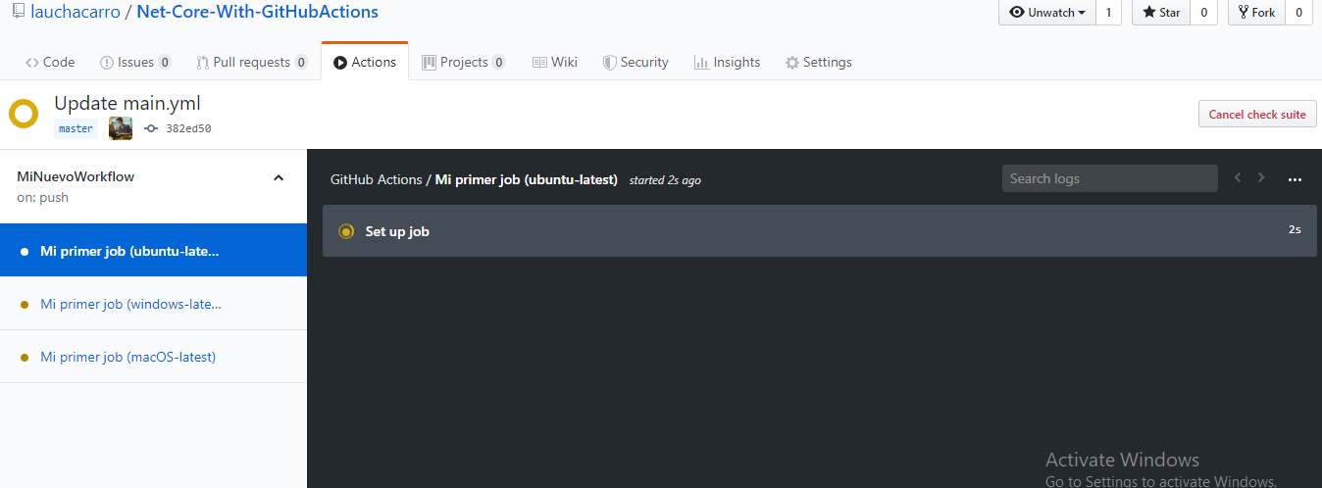Click the committer avatar thumbnail
Image resolution: width=1322 pixels, height=488 pixels.
[x=121, y=128]
